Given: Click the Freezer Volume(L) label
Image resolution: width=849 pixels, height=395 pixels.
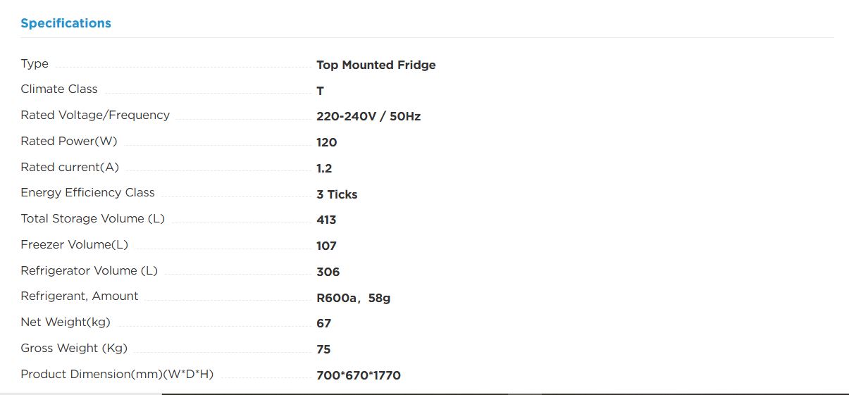Looking at the screenshot, I should coord(74,245).
